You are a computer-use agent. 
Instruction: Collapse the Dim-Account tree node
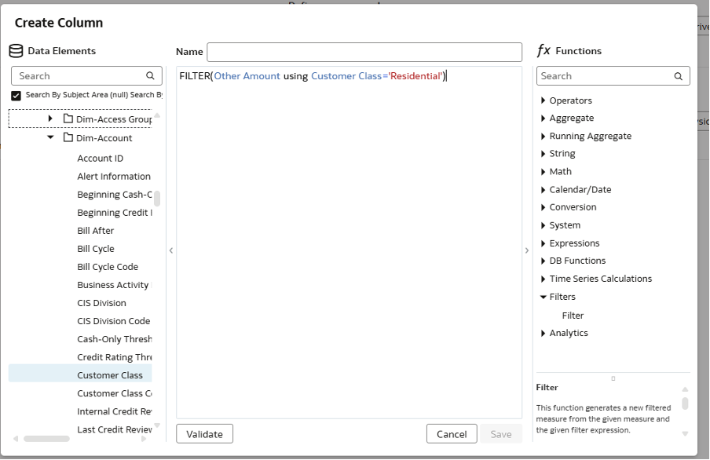point(50,137)
